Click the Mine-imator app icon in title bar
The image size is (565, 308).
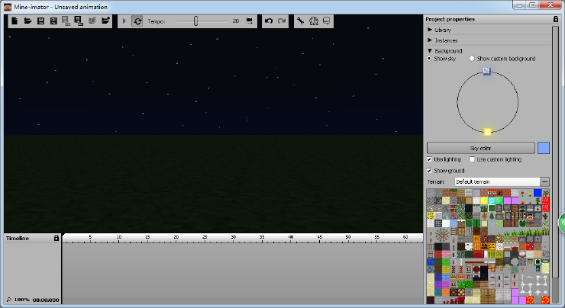(8, 7)
